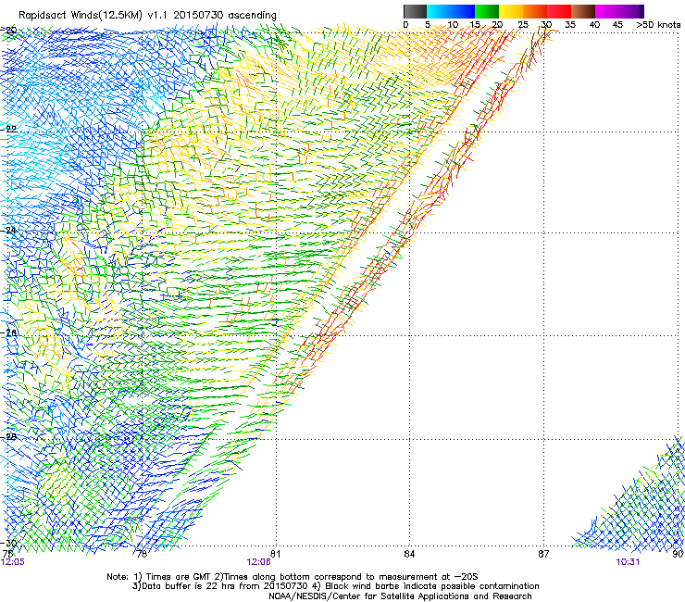Viewport: 685px width, 602px height.
Task: Click the purple time stamp '10:31'
Action: click(628, 562)
